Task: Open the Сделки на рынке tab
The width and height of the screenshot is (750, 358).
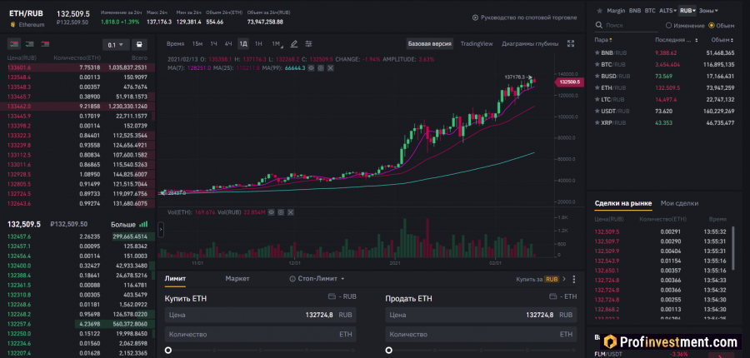Action: (x=622, y=203)
